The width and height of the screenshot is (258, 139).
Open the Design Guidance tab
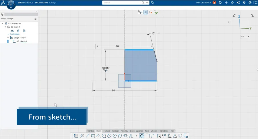pos(136,131)
